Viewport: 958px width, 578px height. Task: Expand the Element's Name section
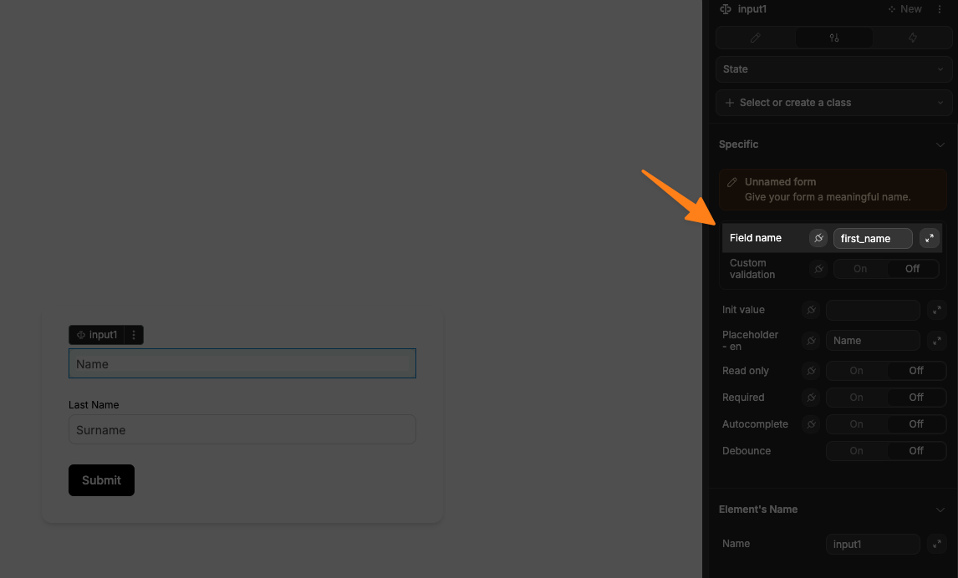[940, 509]
